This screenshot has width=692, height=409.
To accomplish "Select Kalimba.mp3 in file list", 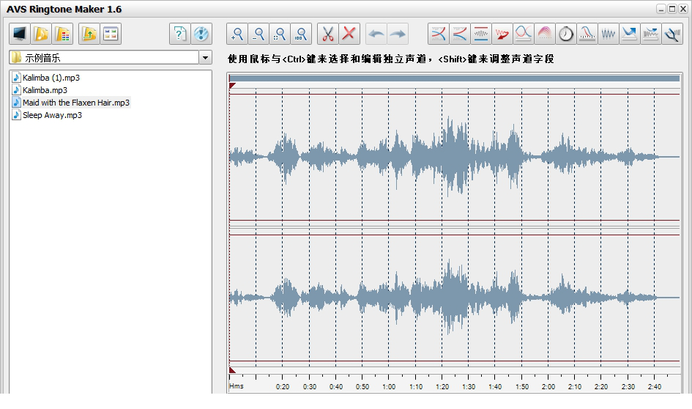I will [x=40, y=90].
